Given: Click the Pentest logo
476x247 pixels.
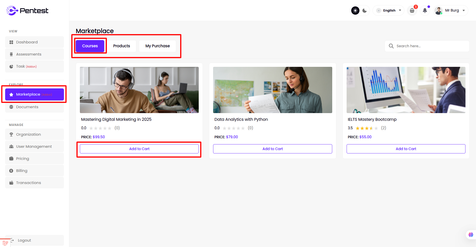Looking at the screenshot, I should [x=27, y=11].
